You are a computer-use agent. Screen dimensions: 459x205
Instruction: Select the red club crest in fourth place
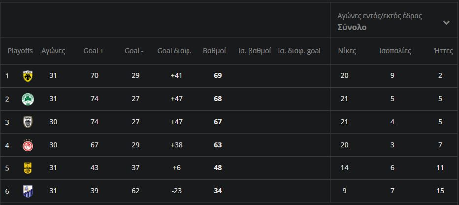pyautogui.click(x=28, y=145)
